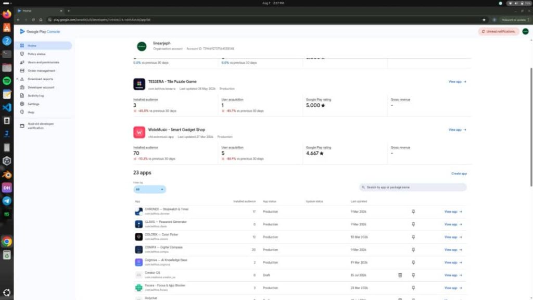Pin the CHRONEX Stopwatch & Timer app
The image size is (533, 300).
(x=413, y=211)
